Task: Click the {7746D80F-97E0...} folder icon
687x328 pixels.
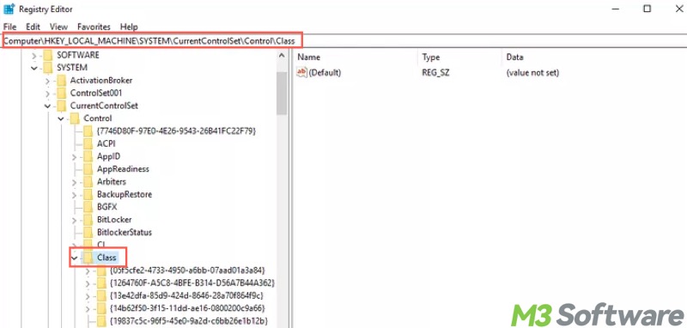Action: click(88, 131)
